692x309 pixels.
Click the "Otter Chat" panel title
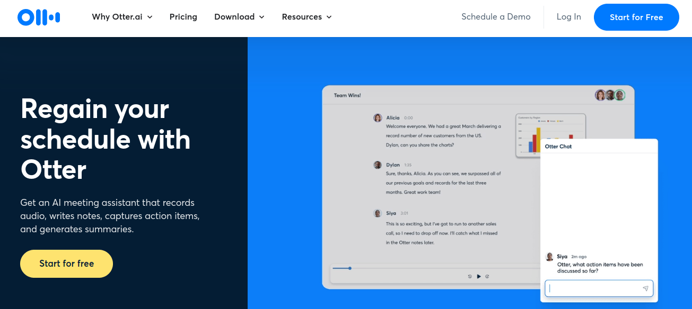pyautogui.click(x=558, y=147)
